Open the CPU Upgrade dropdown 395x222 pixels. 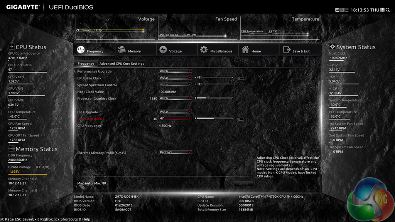[x=175, y=111]
